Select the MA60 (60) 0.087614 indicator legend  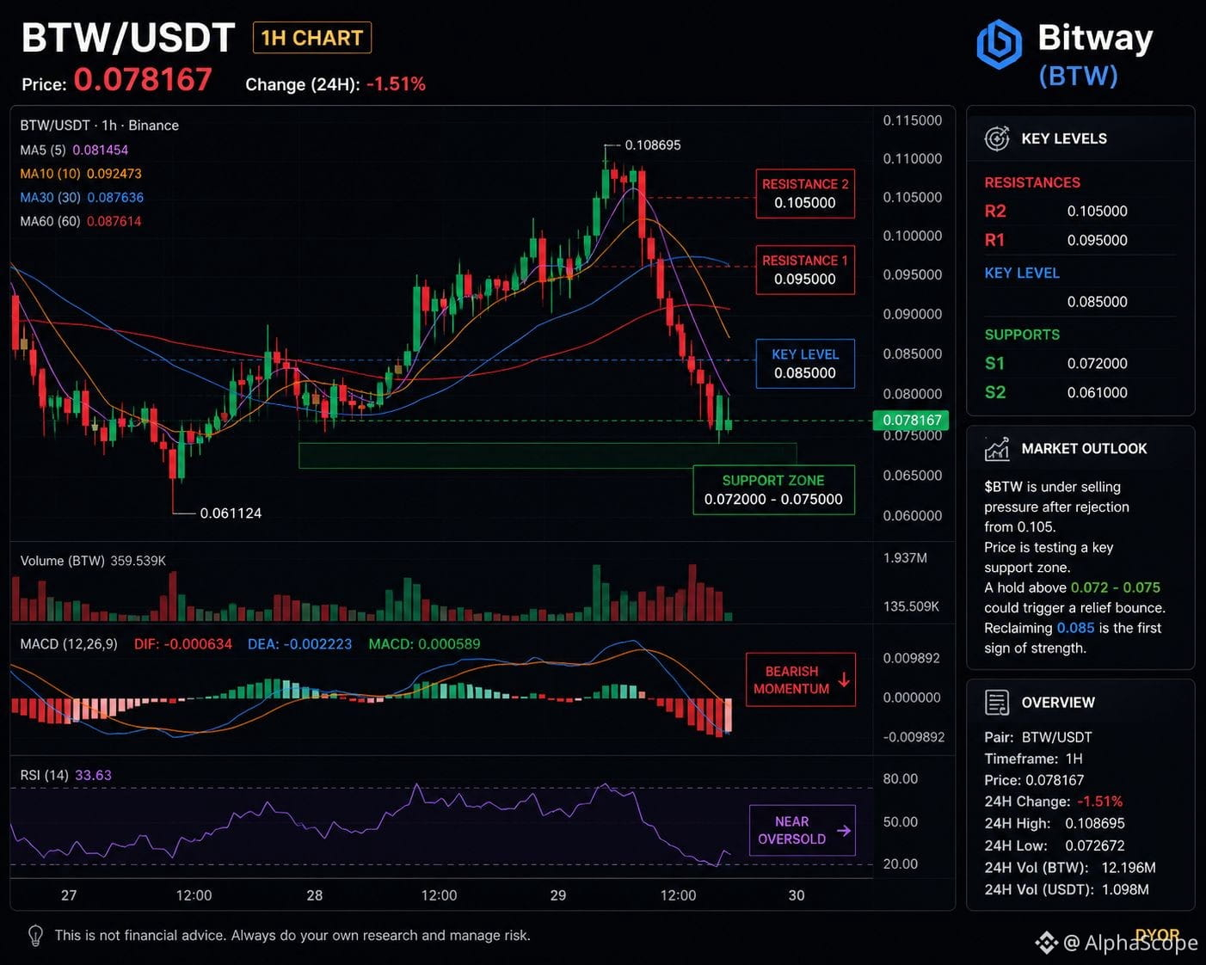[81, 222]
